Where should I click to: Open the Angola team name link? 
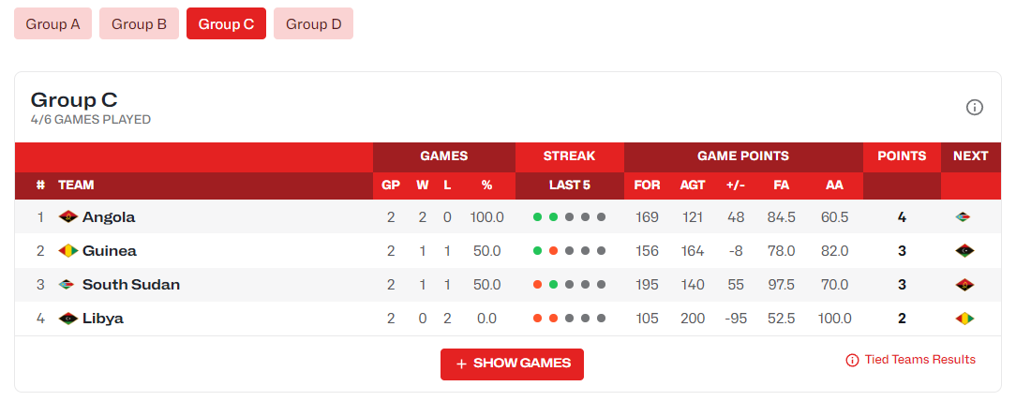(109, 217)
